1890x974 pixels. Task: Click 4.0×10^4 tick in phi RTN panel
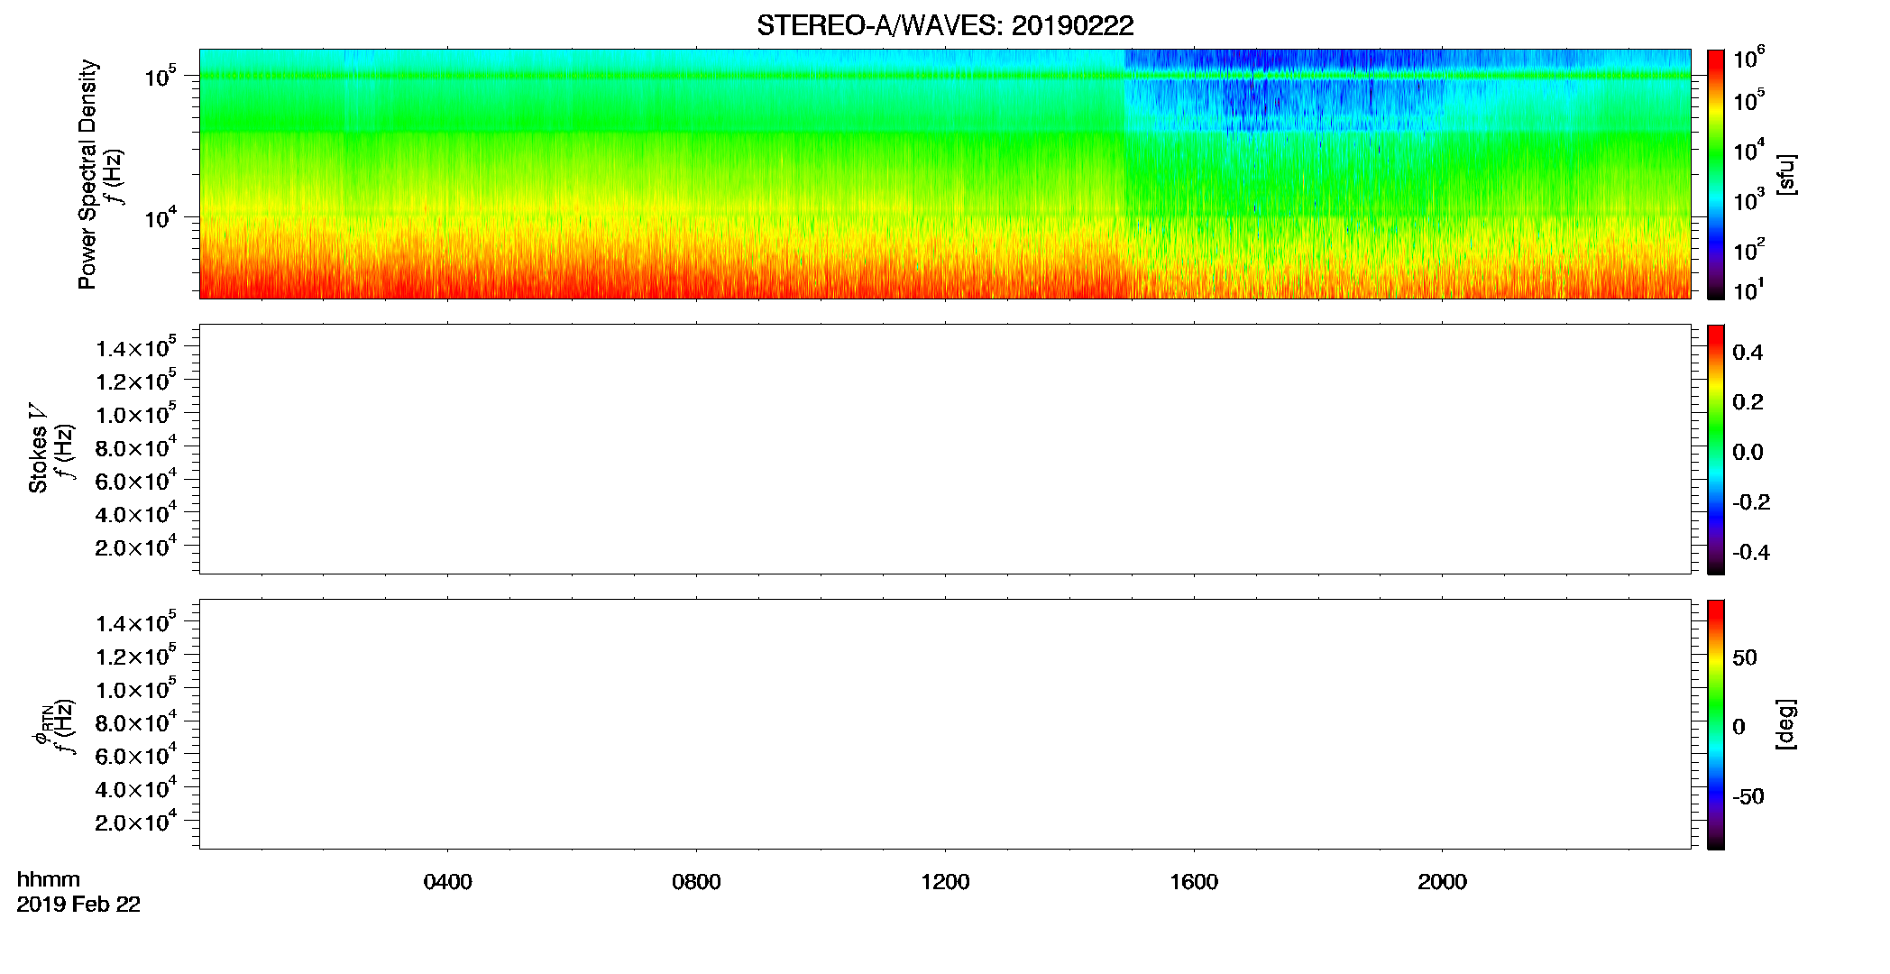[136, 787]
